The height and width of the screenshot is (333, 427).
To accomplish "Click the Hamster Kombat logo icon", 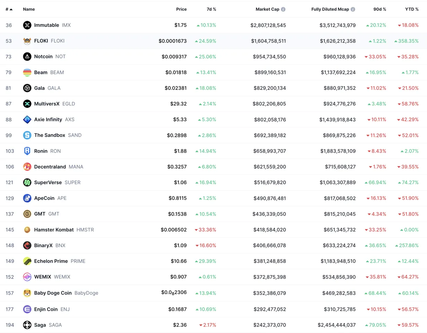I will pos(27,230).
